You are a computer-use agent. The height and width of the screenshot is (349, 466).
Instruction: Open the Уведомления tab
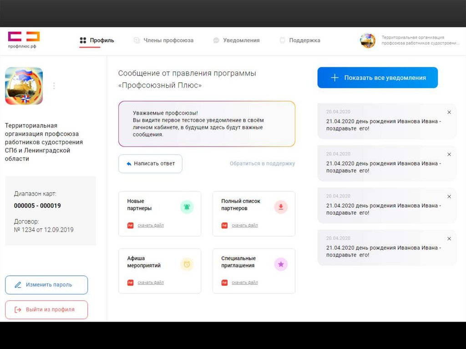tap(237, 40)
